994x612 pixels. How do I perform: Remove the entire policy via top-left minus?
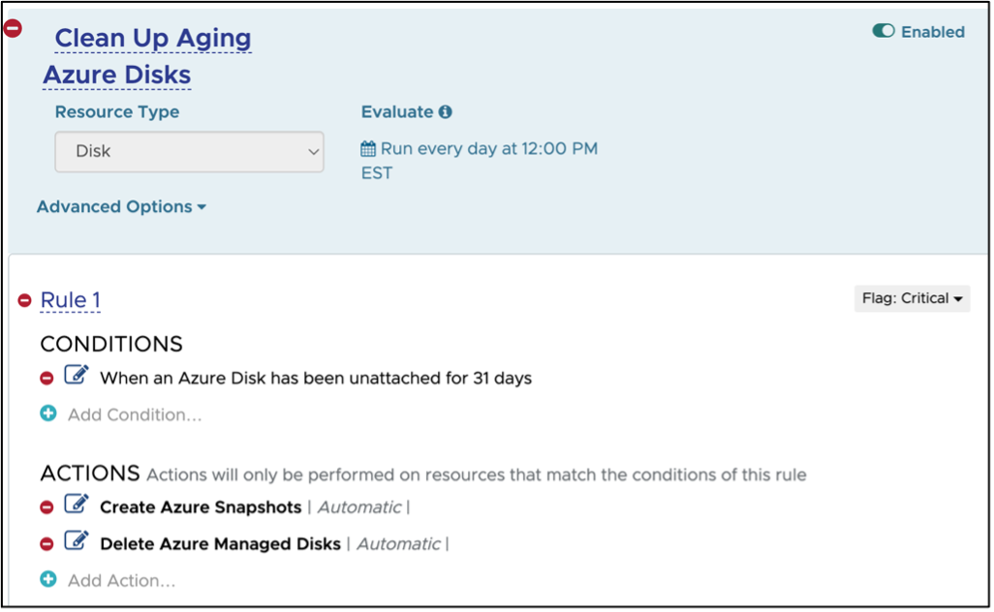[13, 28]
